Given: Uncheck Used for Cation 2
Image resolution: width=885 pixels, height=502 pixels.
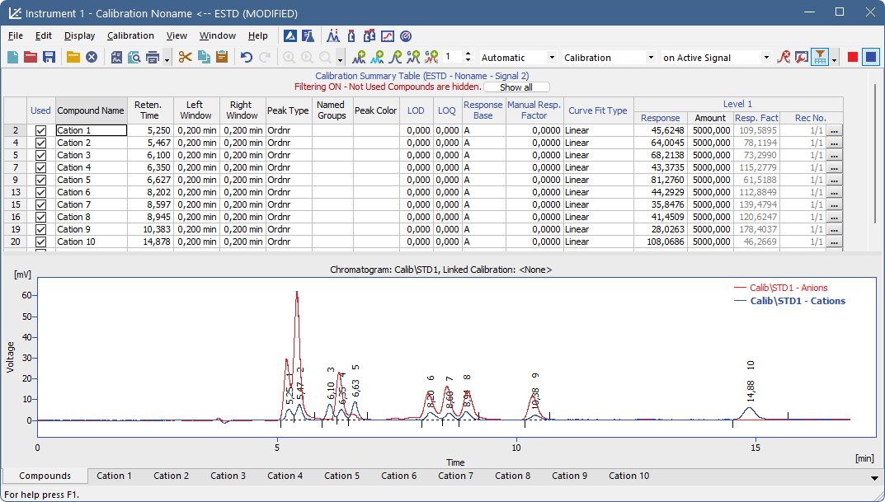Looking at the screenshot, I should (x=40, y=143).
